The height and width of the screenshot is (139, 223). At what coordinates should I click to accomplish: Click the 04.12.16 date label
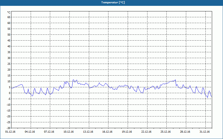(x=30, y=132)
